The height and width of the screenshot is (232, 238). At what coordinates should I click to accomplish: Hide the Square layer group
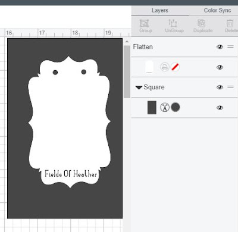pyautogui.click(x=220, y=87)
